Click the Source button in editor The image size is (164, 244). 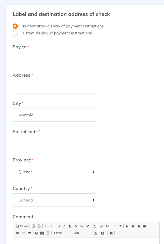pyautogui.click(x=22, y=226)
